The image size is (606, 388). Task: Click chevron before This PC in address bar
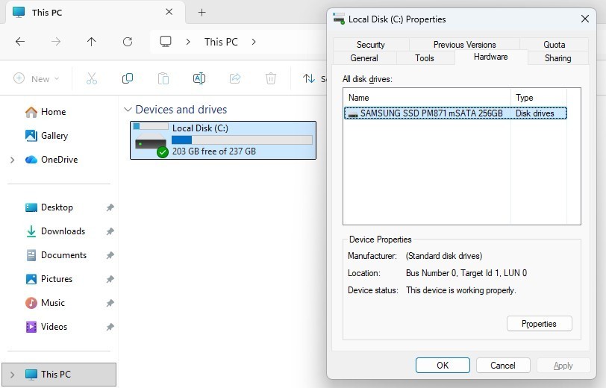(188, 41)
